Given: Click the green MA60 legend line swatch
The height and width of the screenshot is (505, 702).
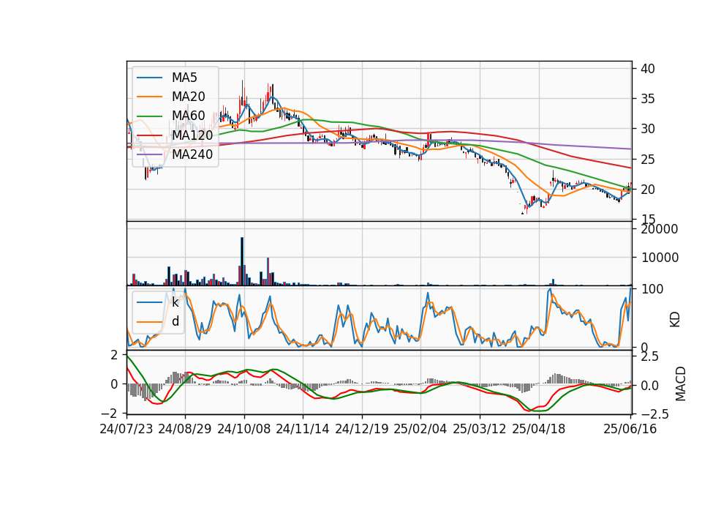Looking at the screenshot, I should 149,116.
